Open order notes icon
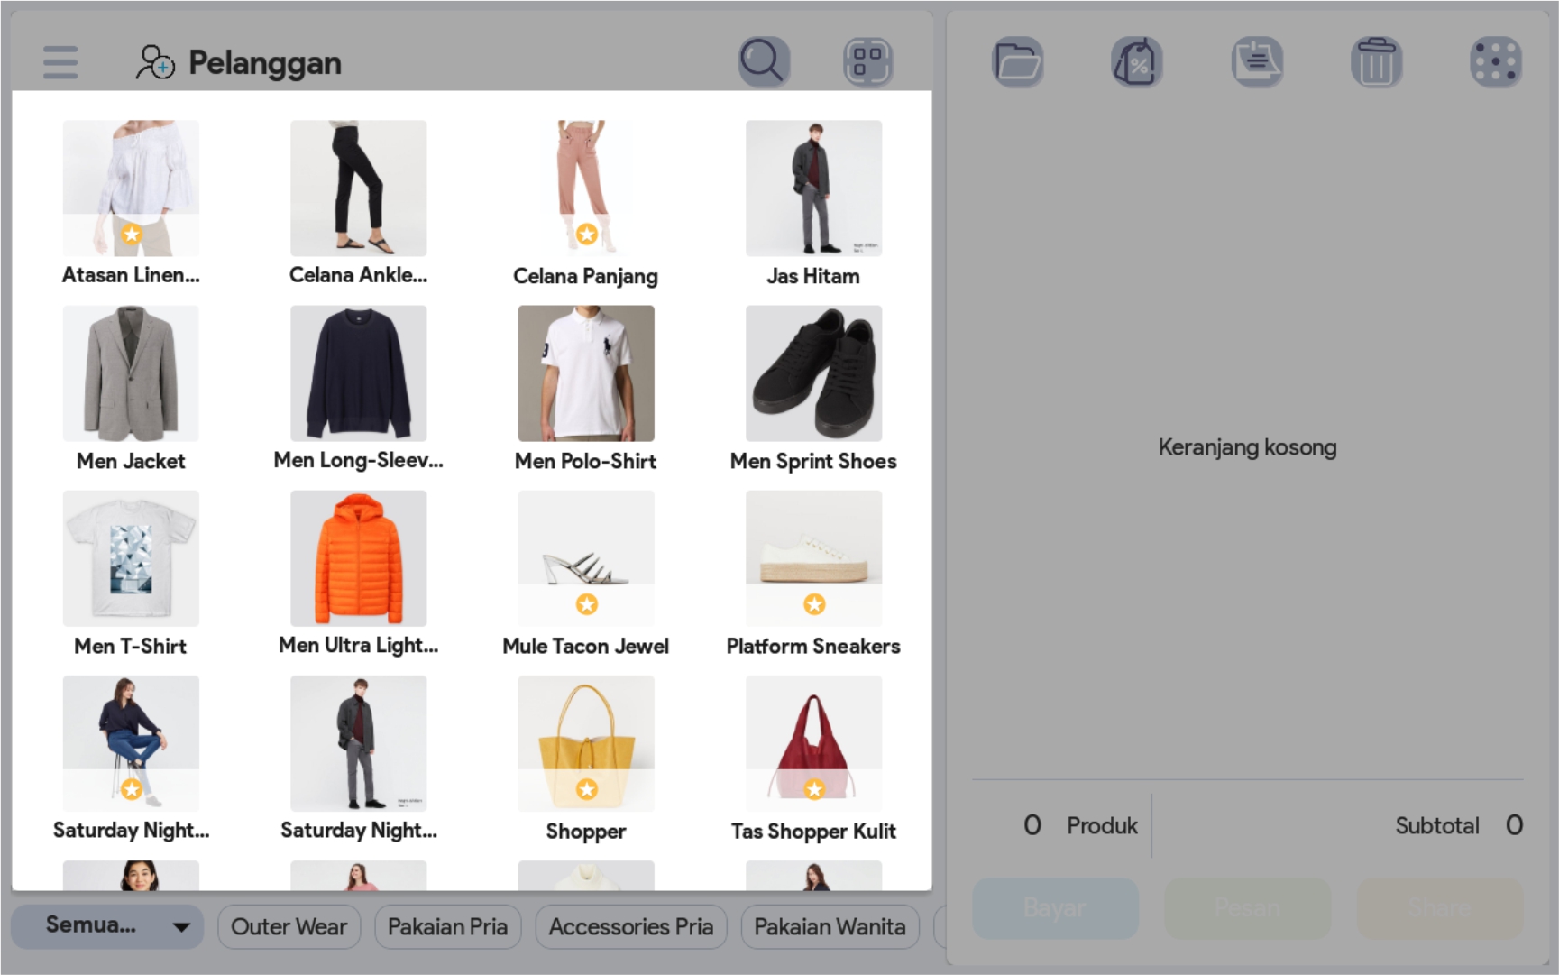Viewport: 1559px width, 975px height. tap(1257, 62)
